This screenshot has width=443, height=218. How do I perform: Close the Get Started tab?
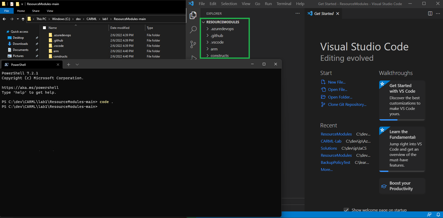[x=337, y=14]
